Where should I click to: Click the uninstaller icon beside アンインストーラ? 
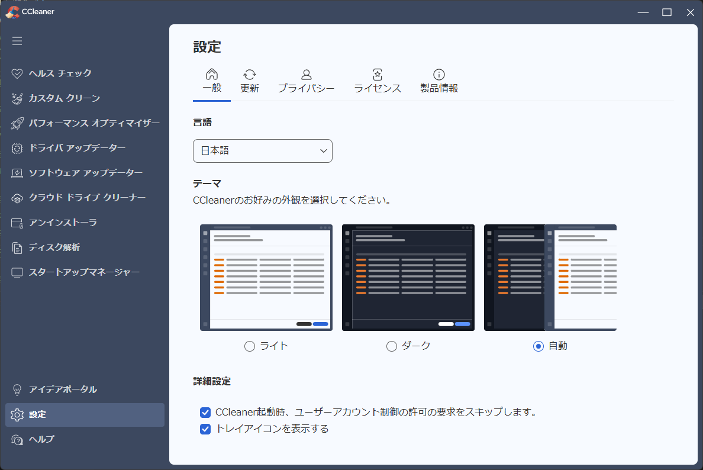(17, 223)
